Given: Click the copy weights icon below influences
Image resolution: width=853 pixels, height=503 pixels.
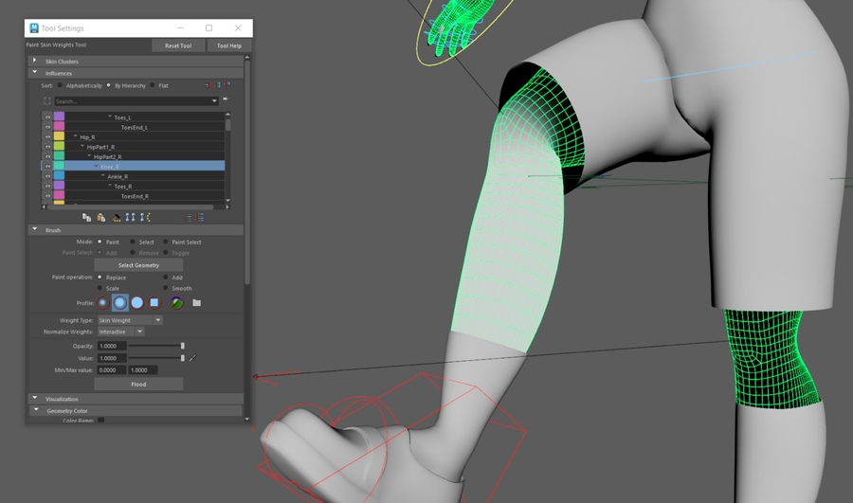Looking at the screenshot, I should [86, 217].
